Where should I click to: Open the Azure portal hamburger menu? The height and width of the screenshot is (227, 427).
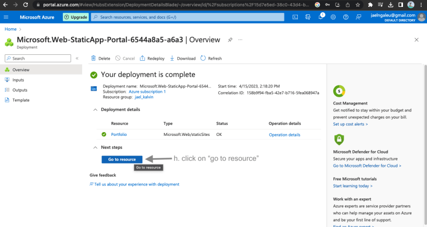tap(6, 17)
